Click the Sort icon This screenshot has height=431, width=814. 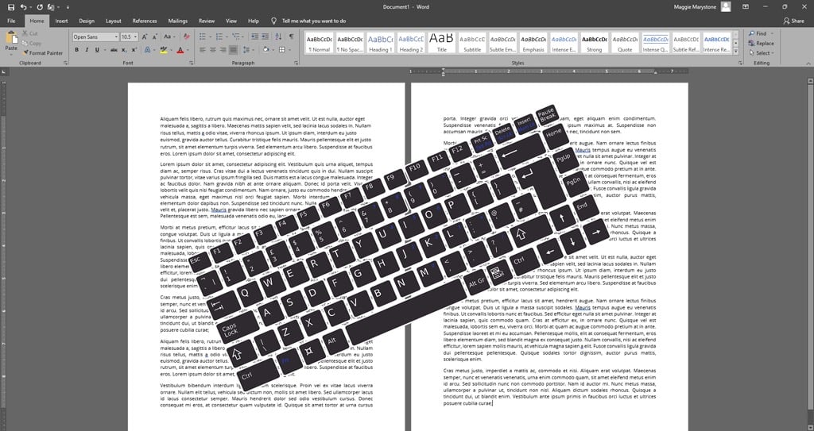[278, 37]
